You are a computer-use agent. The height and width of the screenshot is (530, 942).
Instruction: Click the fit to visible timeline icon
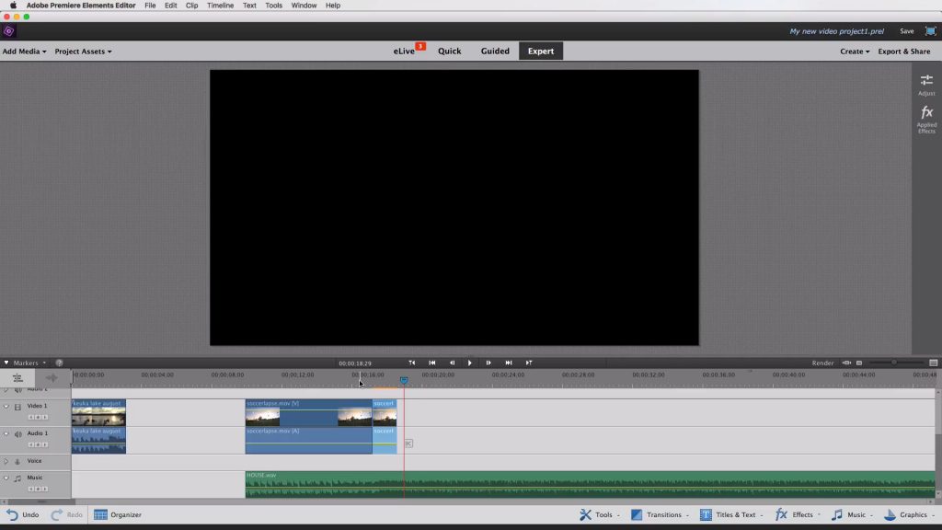[x=846, y=363]
